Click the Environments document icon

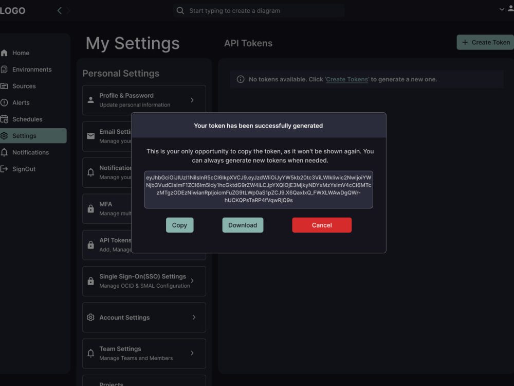tap(4, 69)
